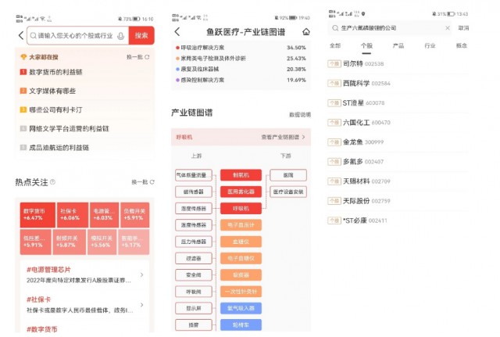Tap the microphone voice input icon

click(120, 36)
